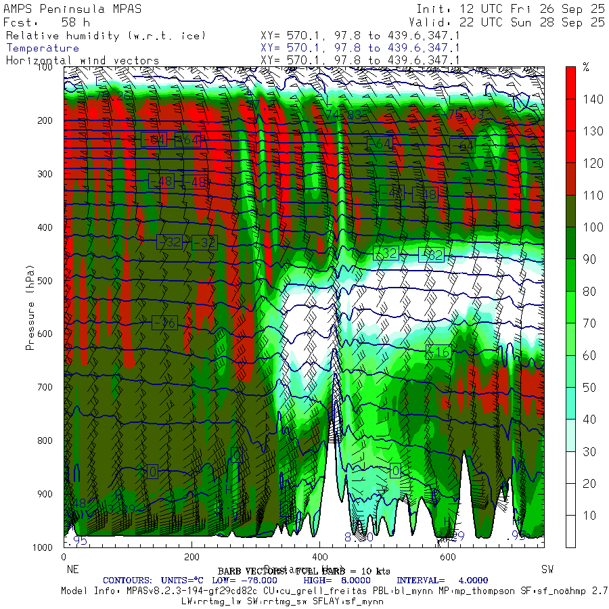Click the 850-ish '900' pressure axis tick label
Image resolution: width=609 pixels, height=609 pixels.
[45, 494]
